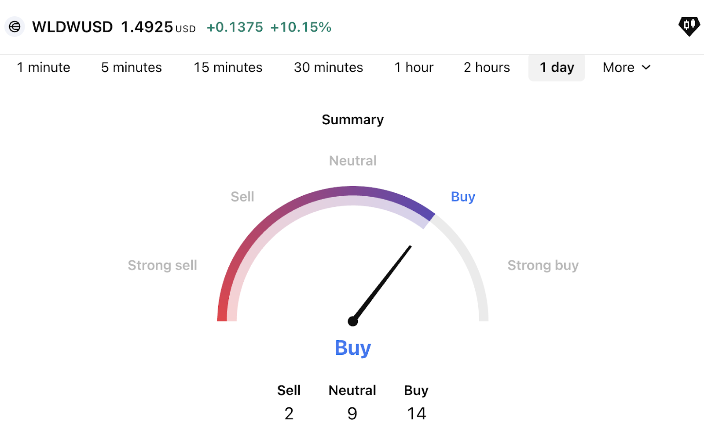Image resolution: width=704 pixels, height=443 pixels.
Task: Click the chevron next to More
Action: point(646,68)
